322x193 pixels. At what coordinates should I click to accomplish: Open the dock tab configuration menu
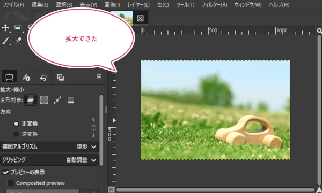(x=99, y=77)
